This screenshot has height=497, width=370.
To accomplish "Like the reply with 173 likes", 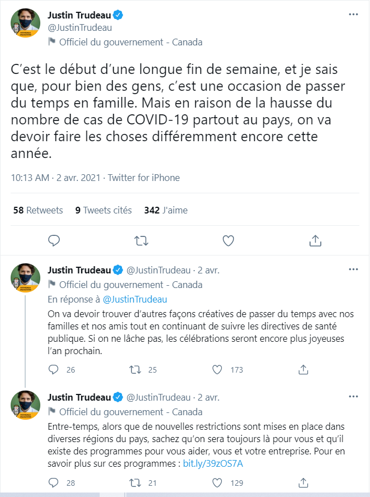I will [217, 370].
